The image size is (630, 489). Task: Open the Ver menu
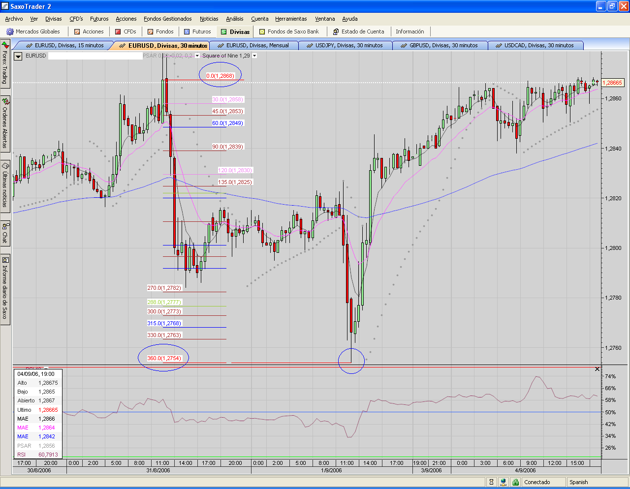34,19
